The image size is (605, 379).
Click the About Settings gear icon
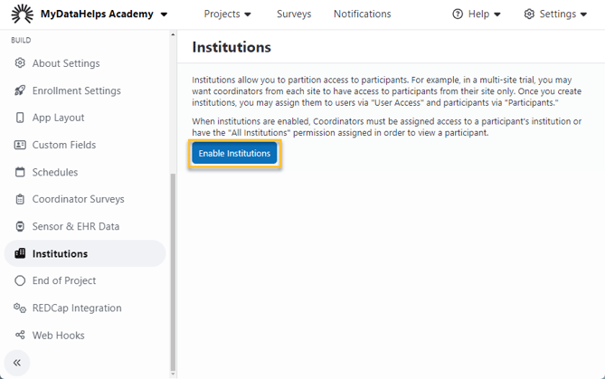(x=20, y=63)
